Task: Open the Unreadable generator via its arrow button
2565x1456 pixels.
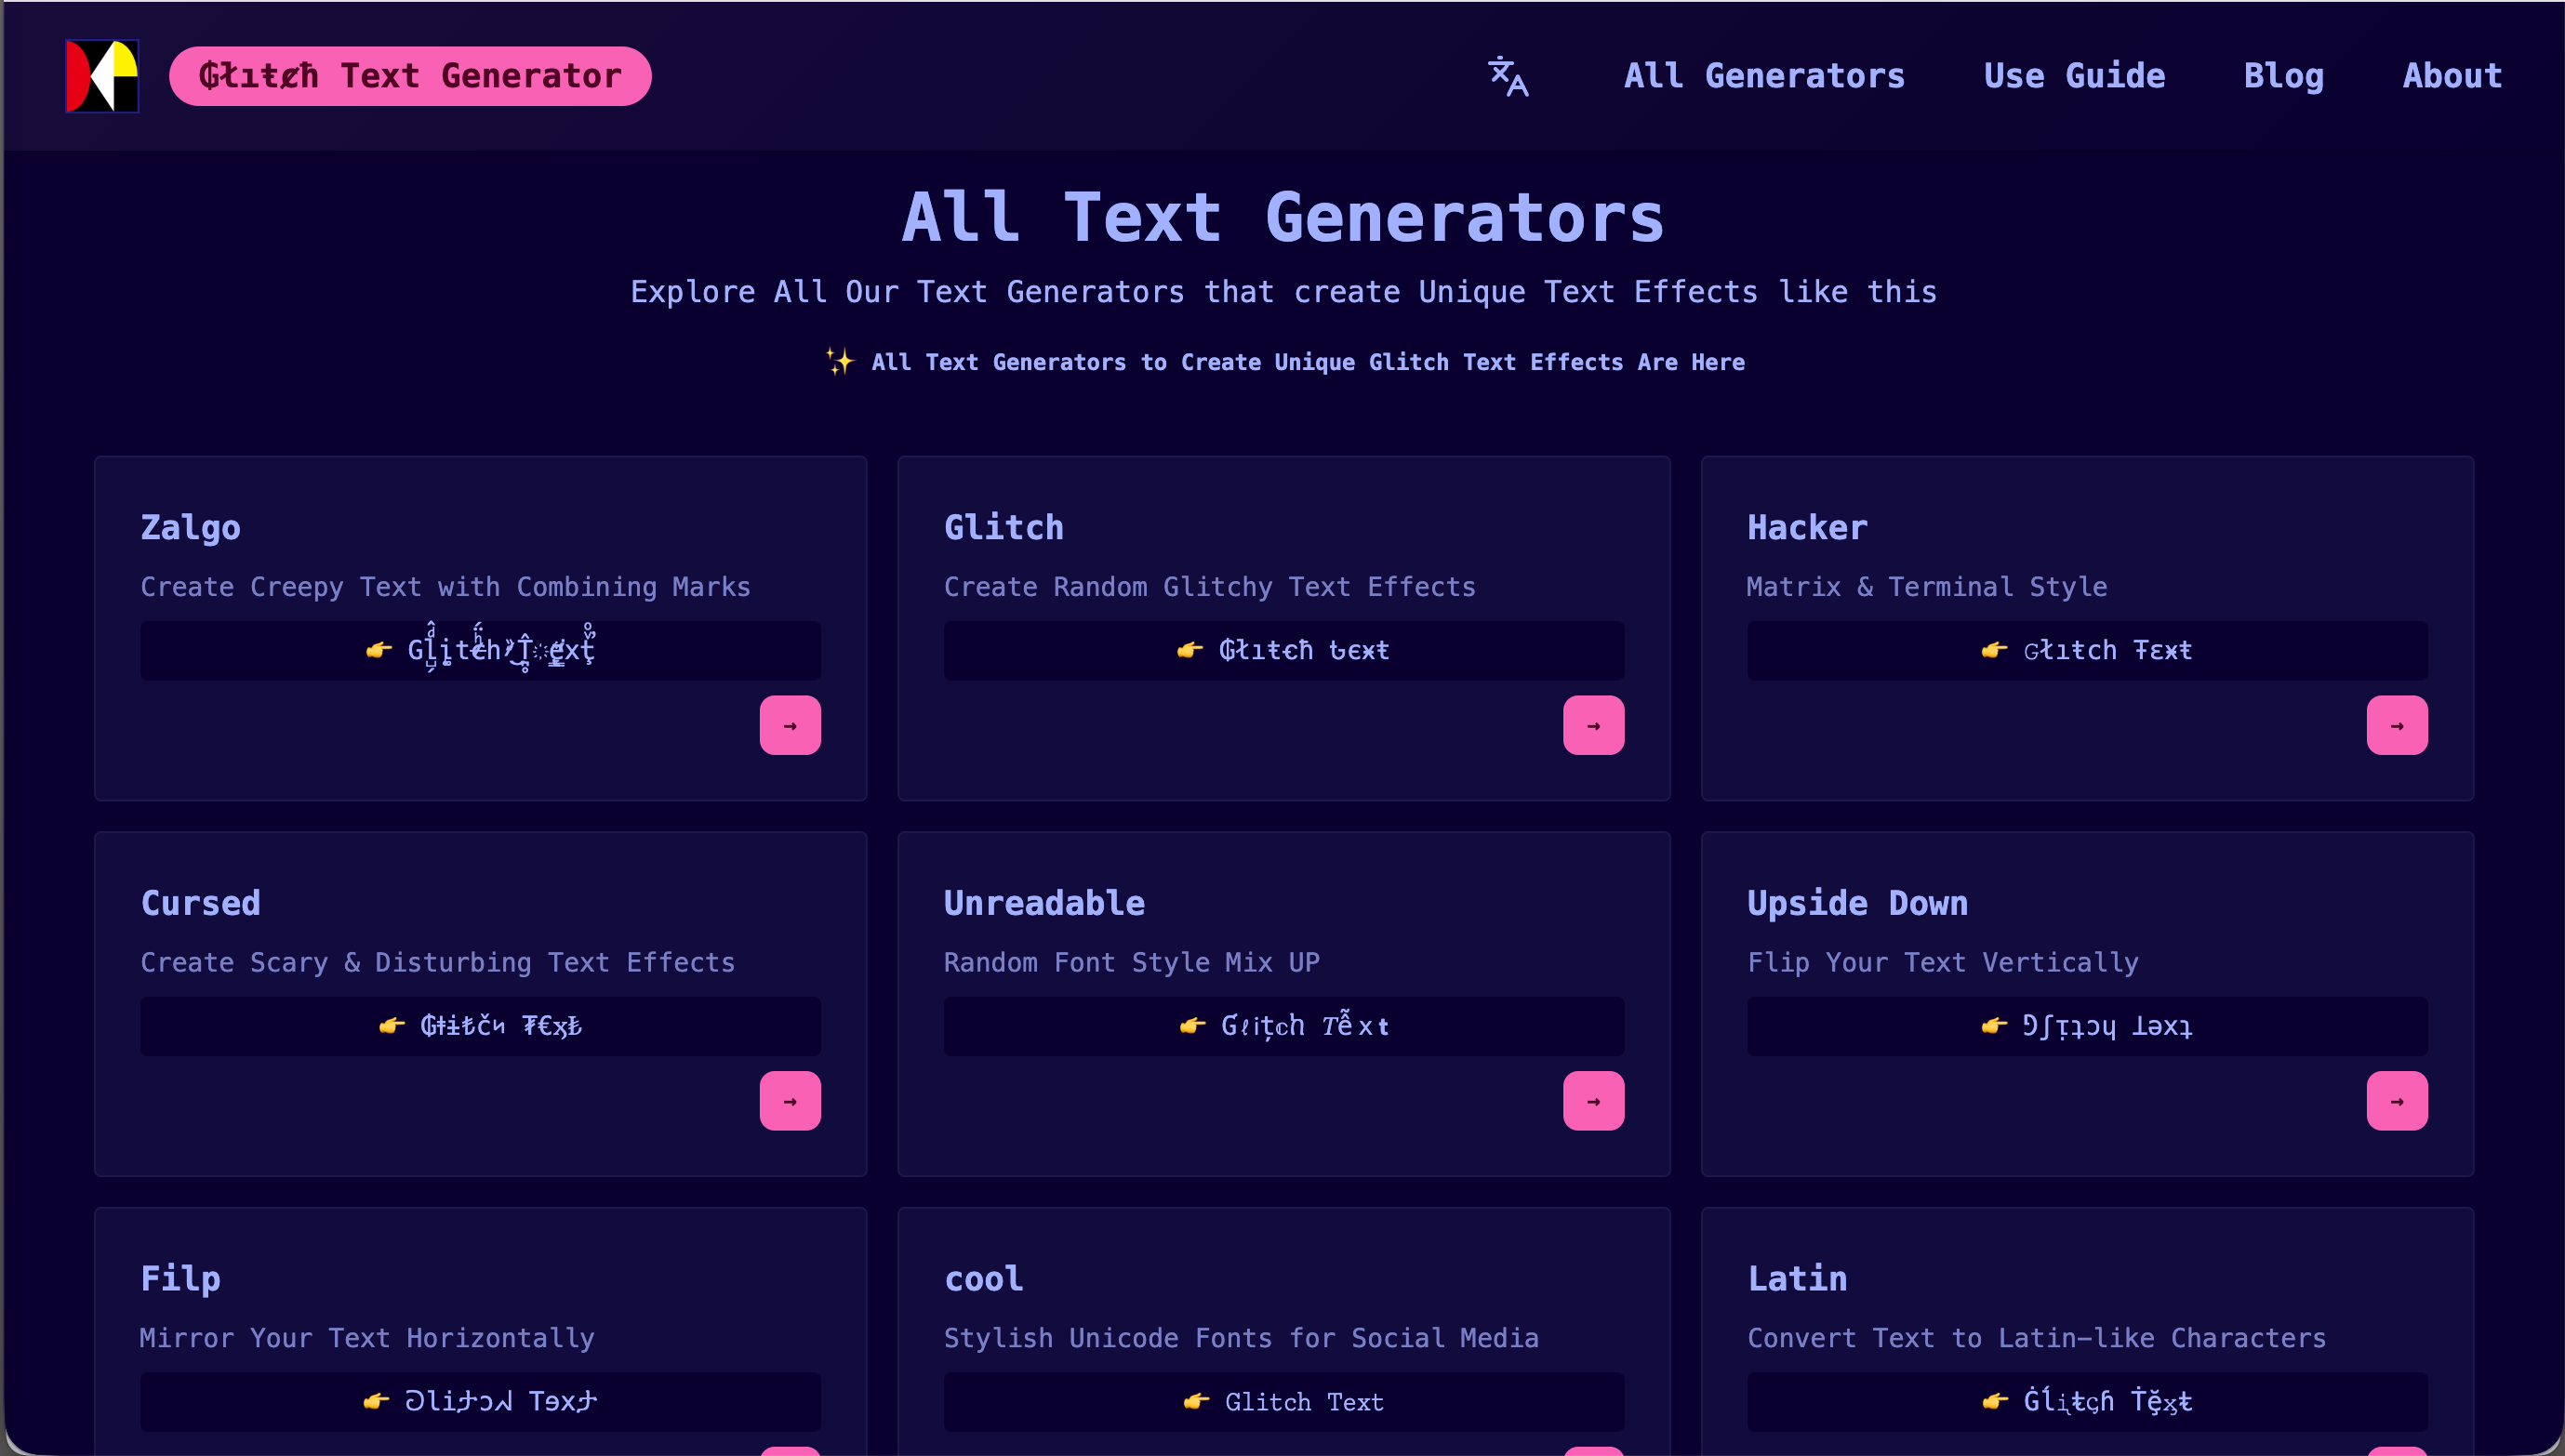Action: [x=1593, y=1100]
